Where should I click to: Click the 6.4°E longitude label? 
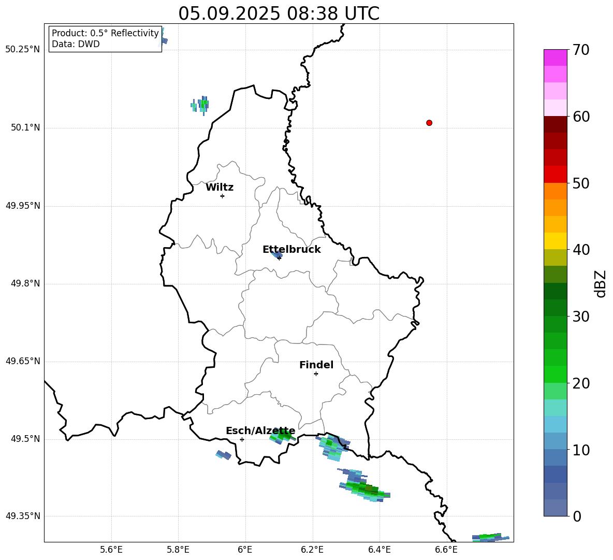pyautogui.click(x=379, y=550)
